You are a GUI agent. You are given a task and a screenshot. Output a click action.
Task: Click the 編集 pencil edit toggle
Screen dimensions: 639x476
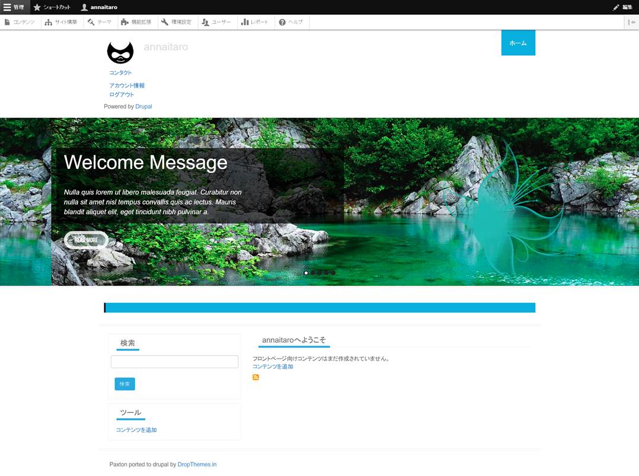coord(622,7)
